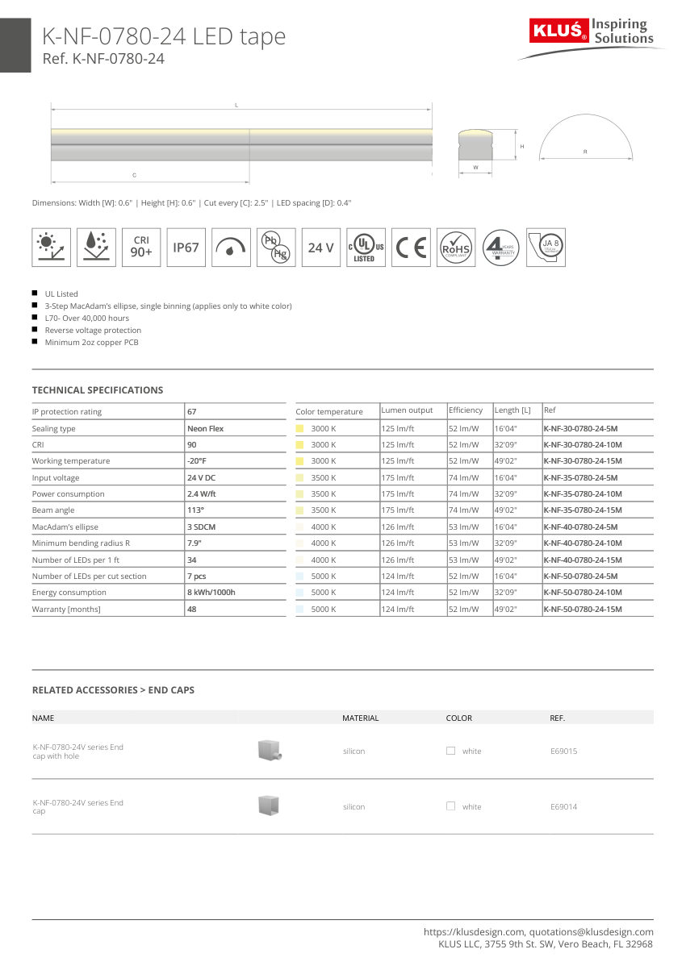
Task: Click the K-NF-35-0780-24-15M reference
Action: pyautogui.click(x=583, y=510)
